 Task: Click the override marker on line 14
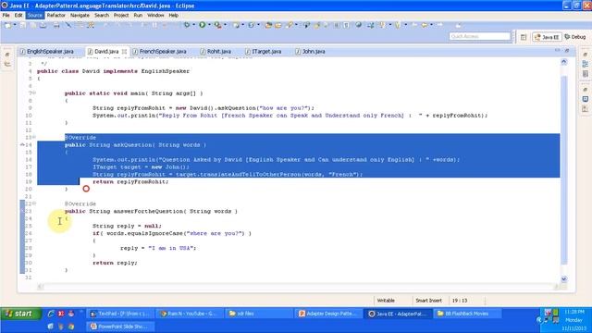(22, 144)
